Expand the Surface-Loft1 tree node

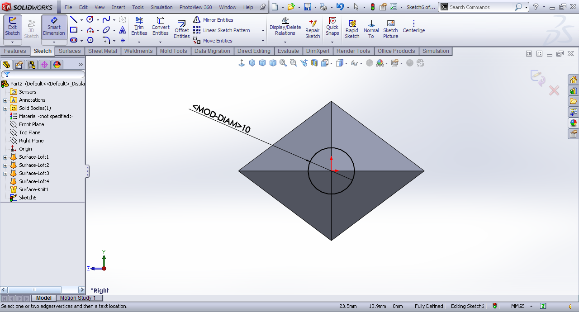(5, 157)
